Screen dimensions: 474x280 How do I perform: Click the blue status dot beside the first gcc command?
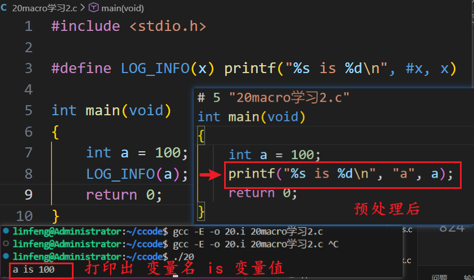pos(6,231)
